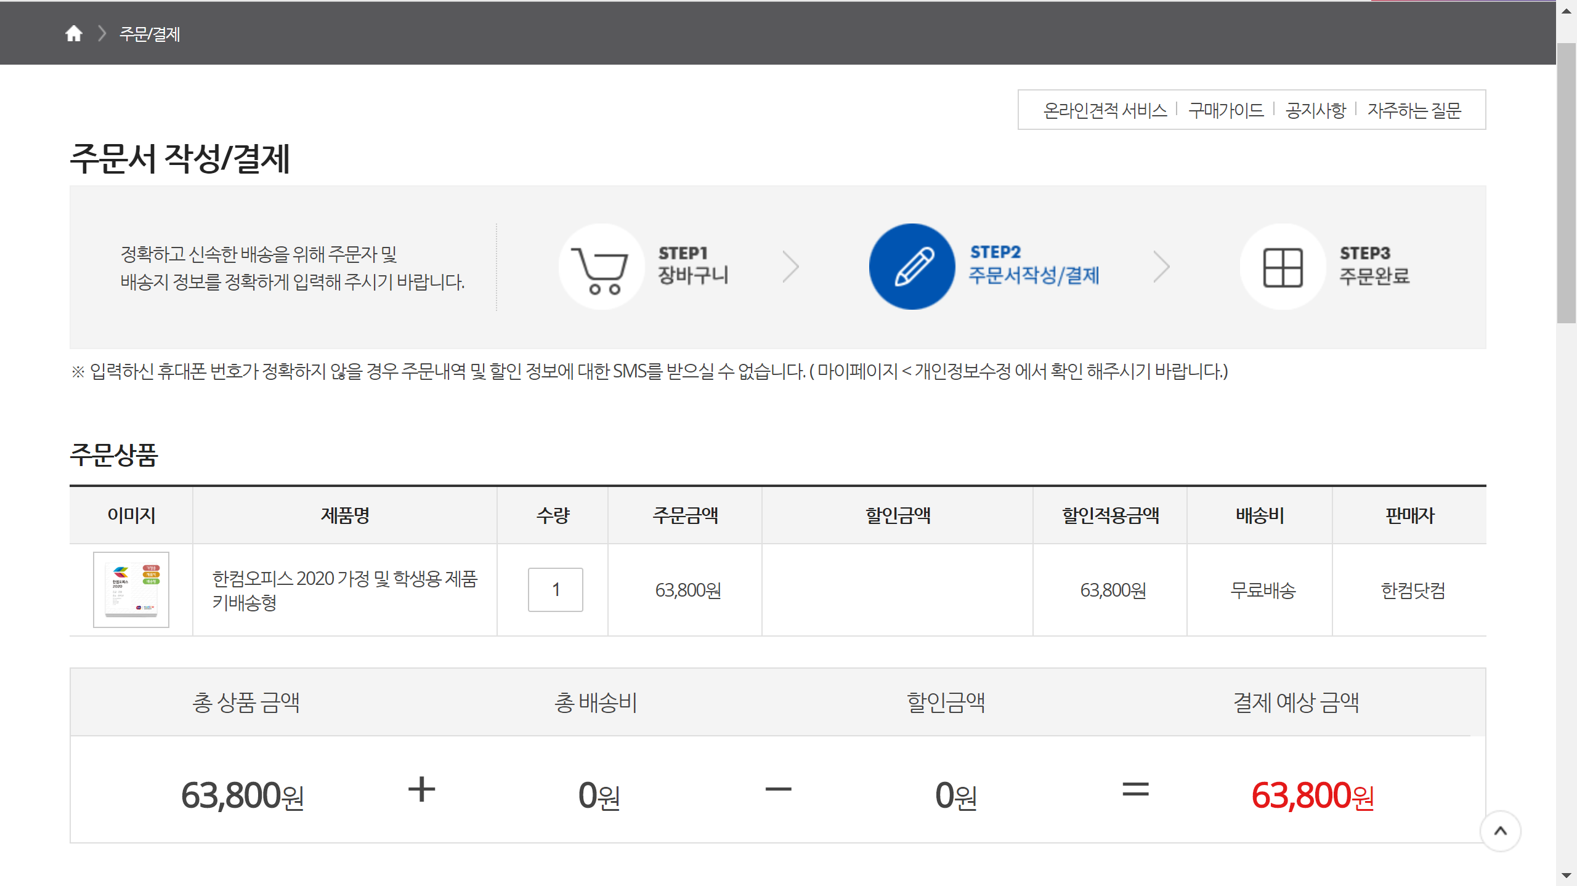Viewport: 1577px width, 886px height.
Task: Click the blue pencil STEP2 icon
Action: pos(912,267)
